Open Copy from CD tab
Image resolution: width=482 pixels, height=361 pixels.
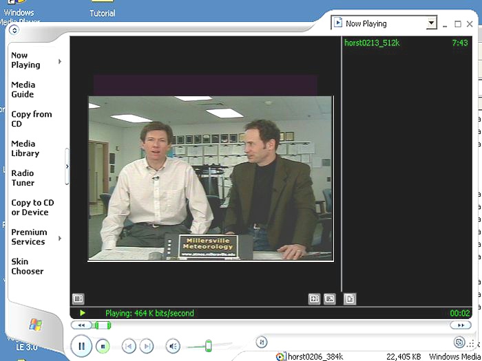click(x=32, y=119)
